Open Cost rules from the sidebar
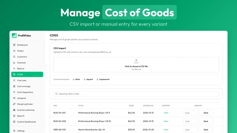 pyautogui.click(x=27, y=80)
